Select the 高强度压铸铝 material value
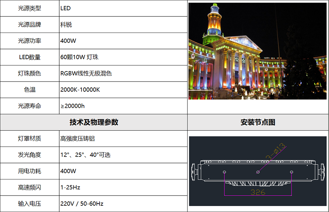 click(x=77, y=139)
